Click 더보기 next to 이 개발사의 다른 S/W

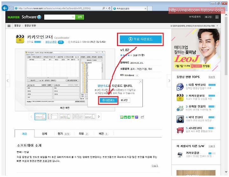tap(212, 146)
